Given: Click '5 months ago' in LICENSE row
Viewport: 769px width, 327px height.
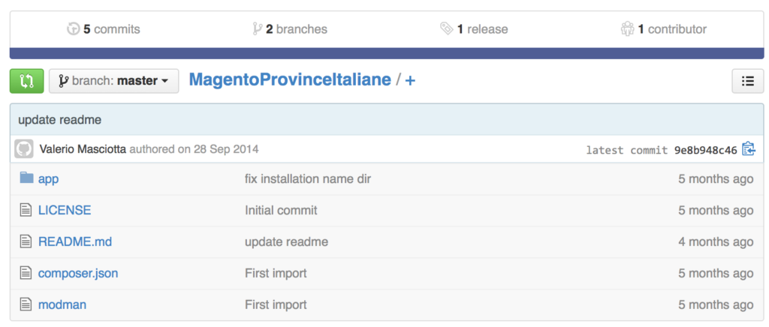Looking at the screenshot, I should (x=716, y=211).
